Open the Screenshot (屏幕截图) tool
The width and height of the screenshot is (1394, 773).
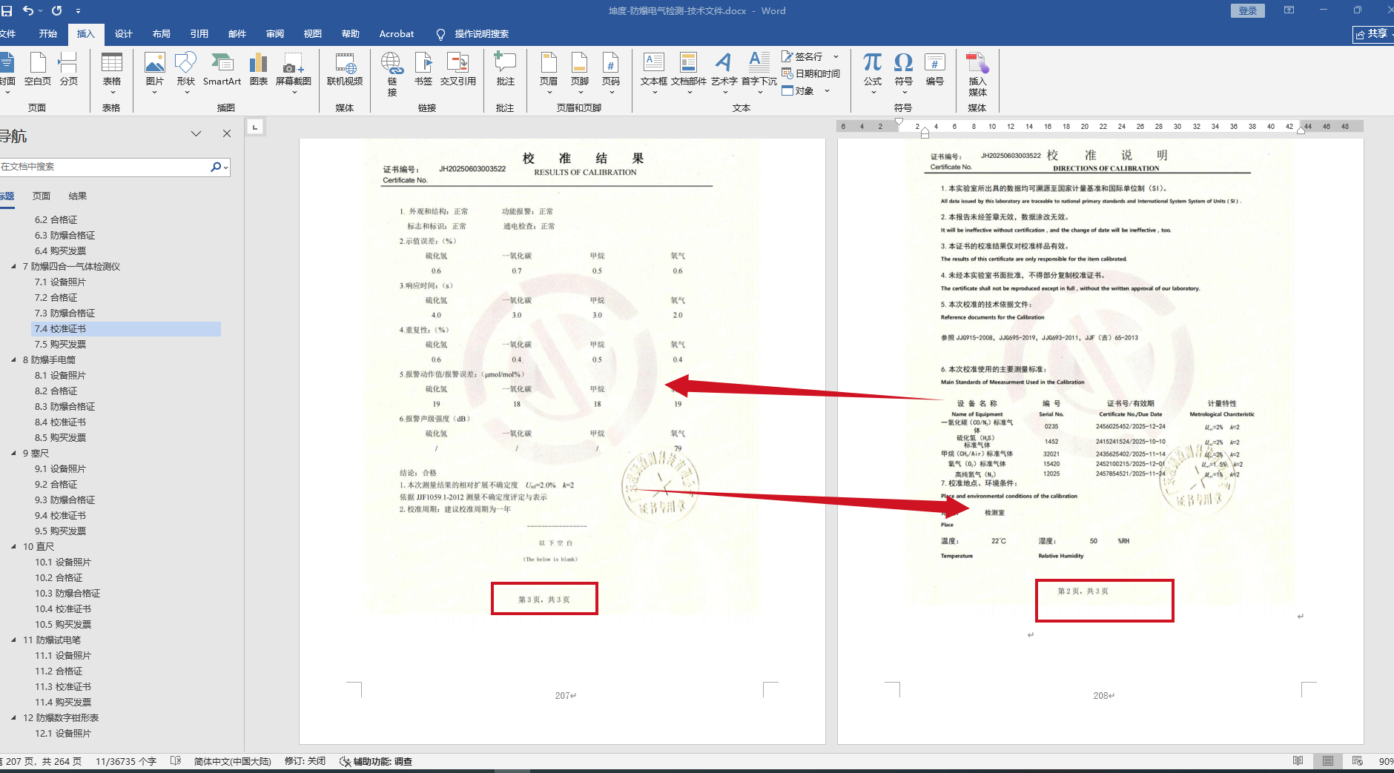click(x=294, y=73)
